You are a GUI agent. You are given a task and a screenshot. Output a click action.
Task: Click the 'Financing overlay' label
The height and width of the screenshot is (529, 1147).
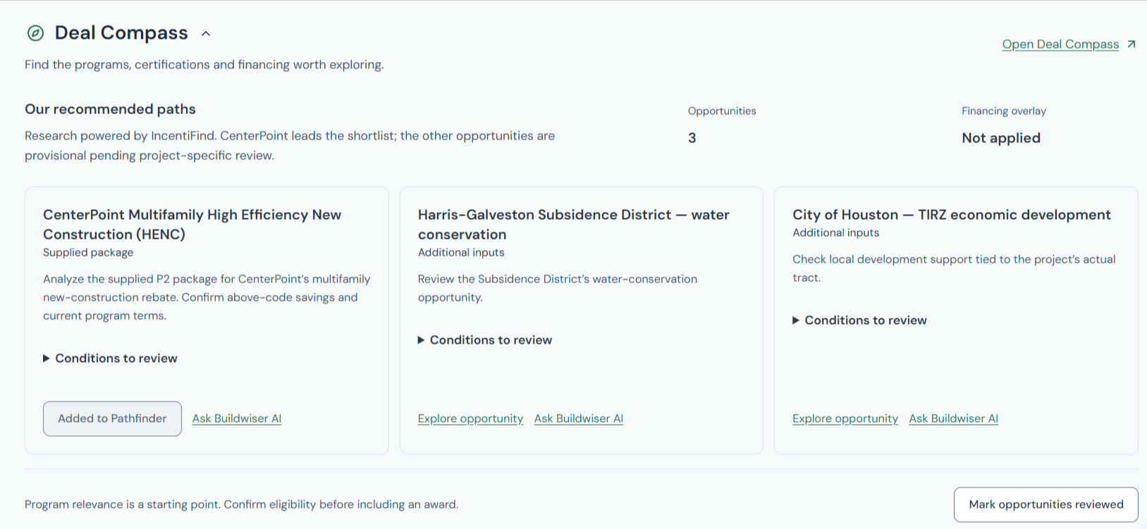[x=1004, y=111]
